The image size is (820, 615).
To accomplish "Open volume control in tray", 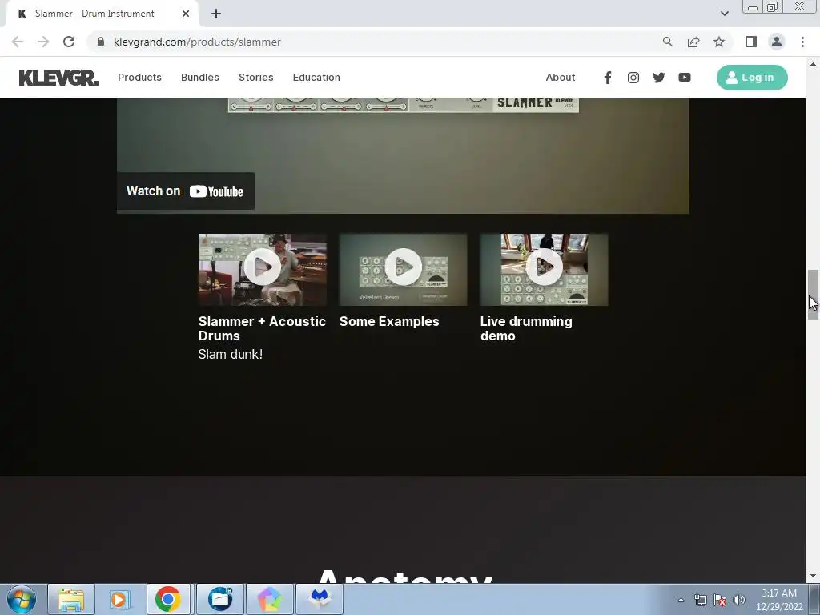I will click(x=739, y=600).
